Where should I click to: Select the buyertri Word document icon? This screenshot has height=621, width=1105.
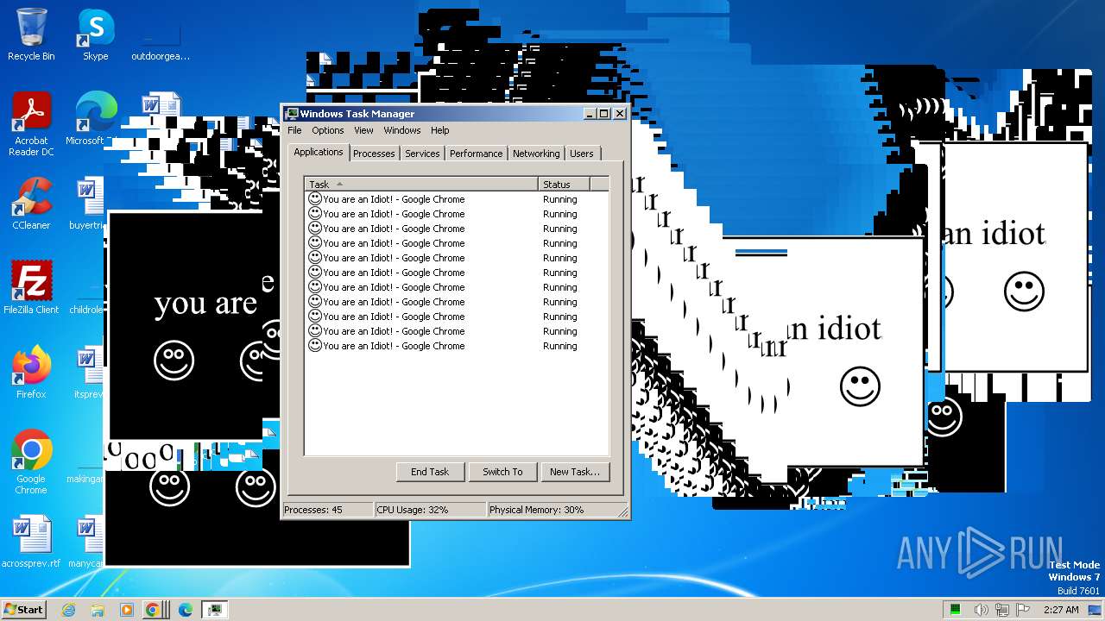point(86,204)
